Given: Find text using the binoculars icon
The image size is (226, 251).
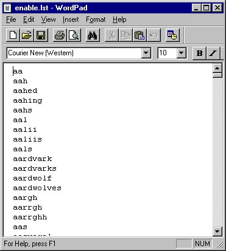Looking at the screenshot, I should click(x=93, y=35).
